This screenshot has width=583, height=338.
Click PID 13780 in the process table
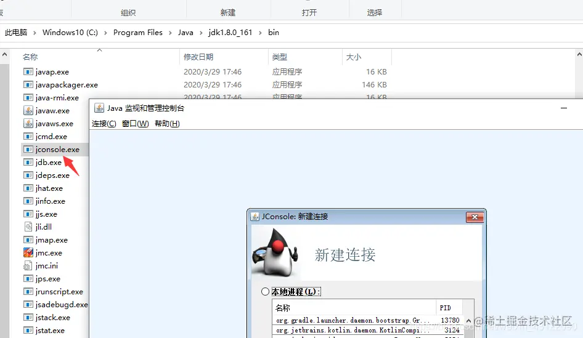click(450, 320)
